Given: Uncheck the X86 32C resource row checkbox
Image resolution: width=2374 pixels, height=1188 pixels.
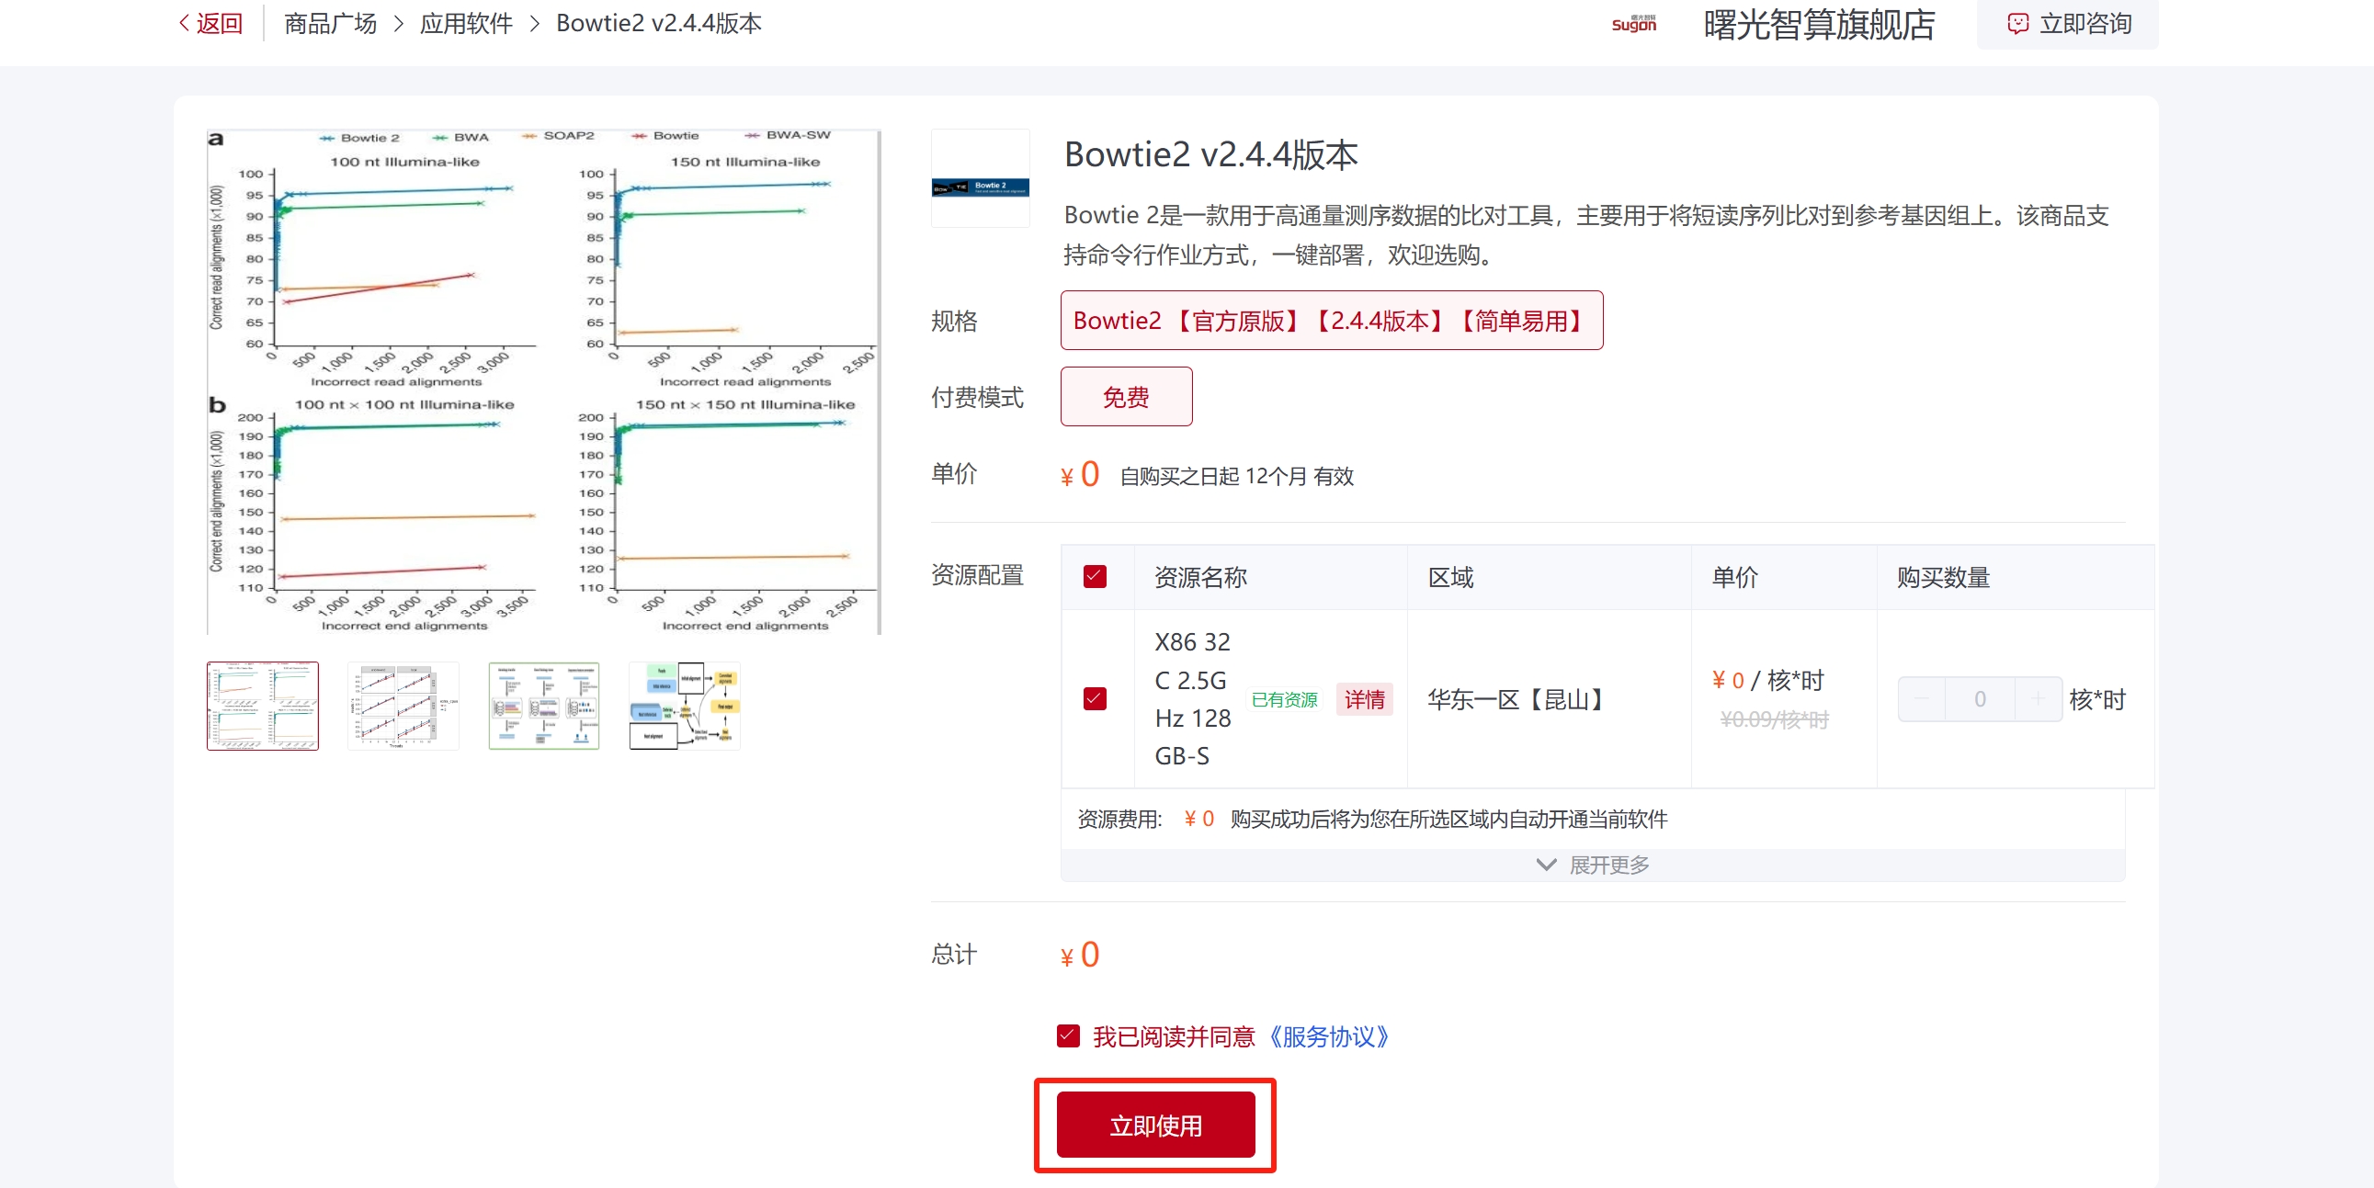Looking at the screenshot, I should click(x=1094, y=698).
